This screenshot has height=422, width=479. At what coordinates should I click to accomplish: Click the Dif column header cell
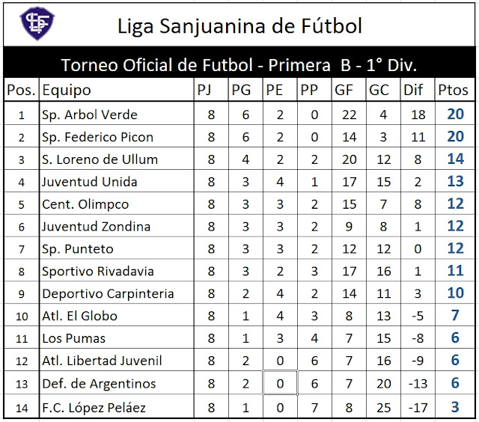point(418,90)
